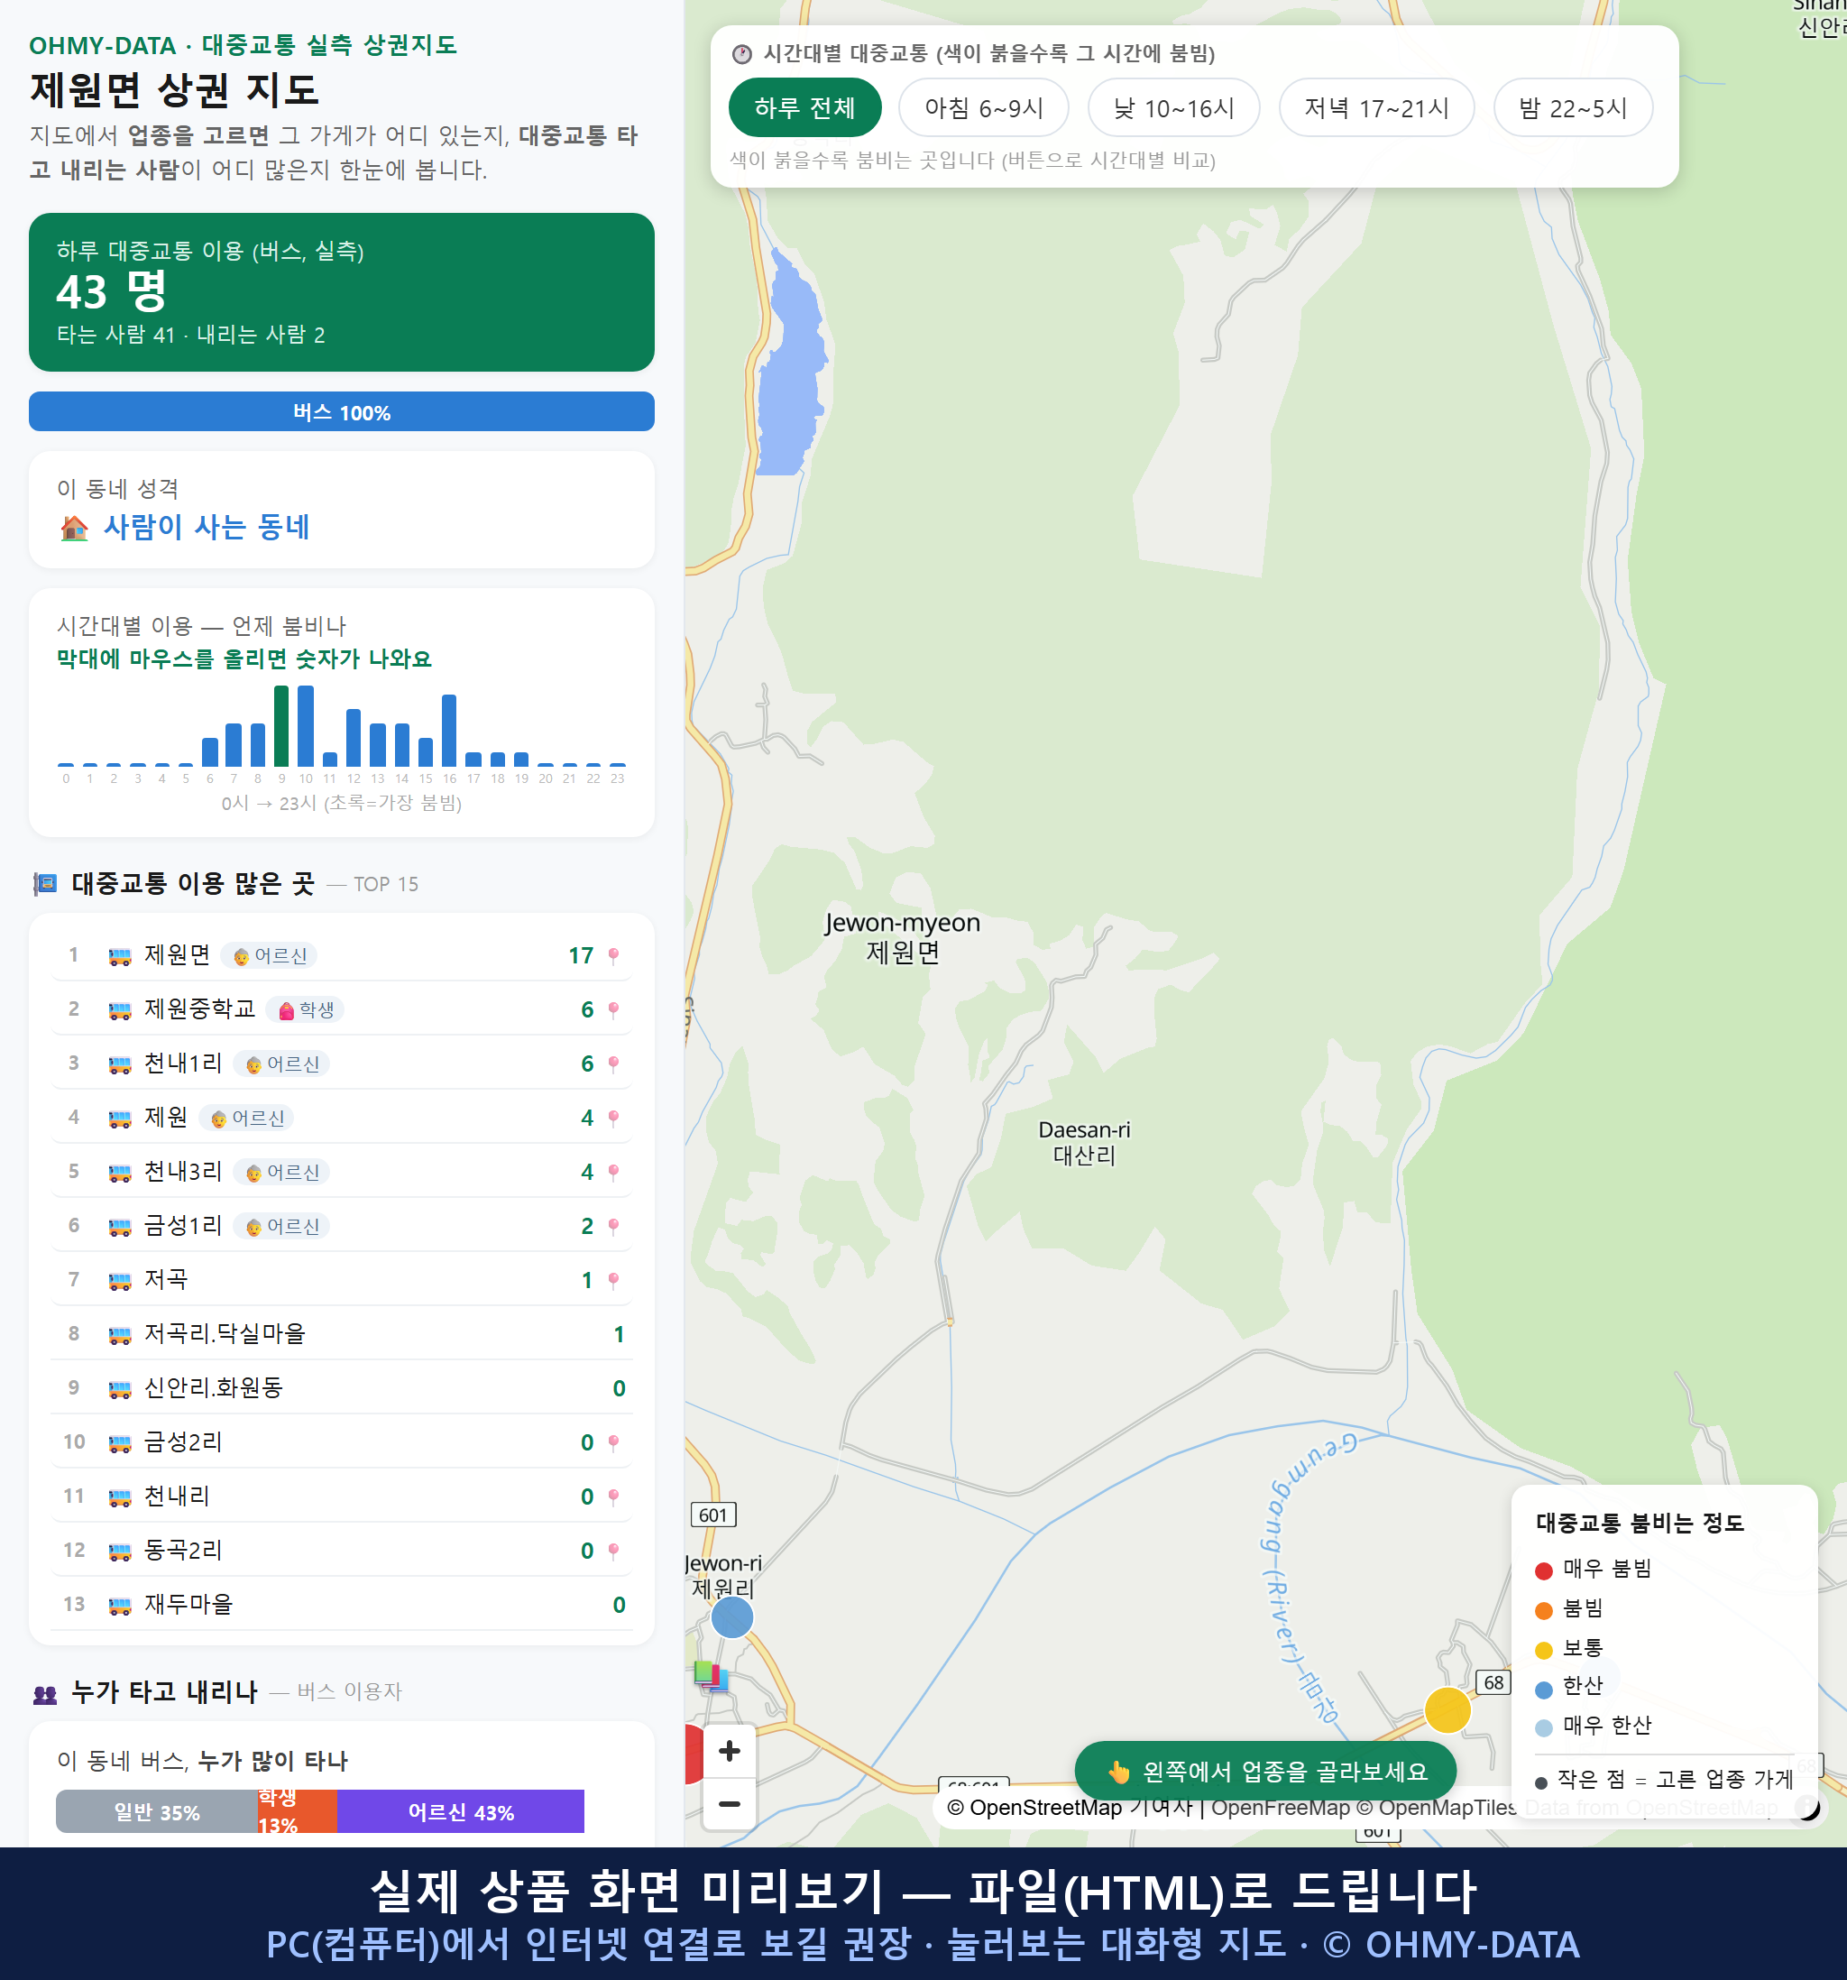This screenshot has height=1980, width=1847.
Task: Click the 일반 35% rider segment
Action: 156,1811
